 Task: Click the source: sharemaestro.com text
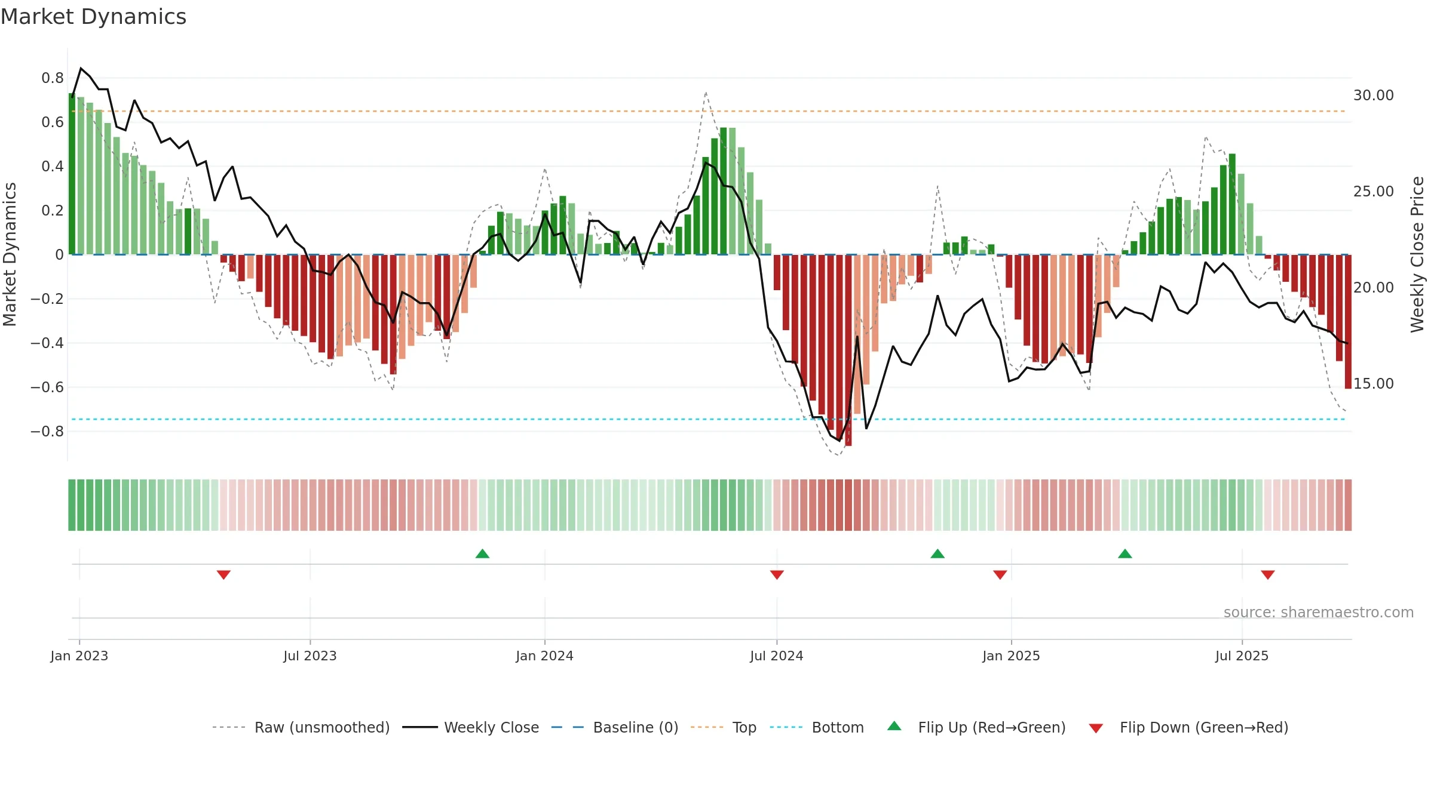tap(1319, 613)
